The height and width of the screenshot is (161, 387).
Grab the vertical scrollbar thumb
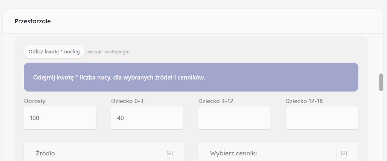click(x=381, y=82)
